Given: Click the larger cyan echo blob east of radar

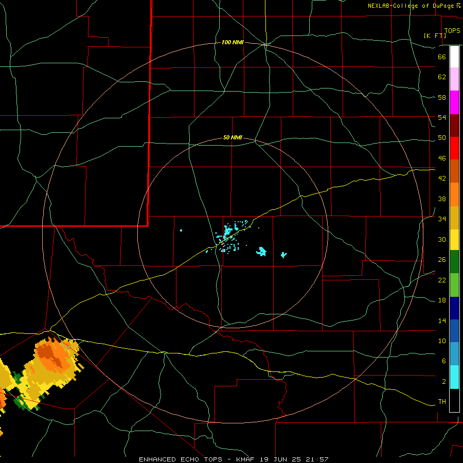Looking at the screenshot, I should (x=261, y=252).
